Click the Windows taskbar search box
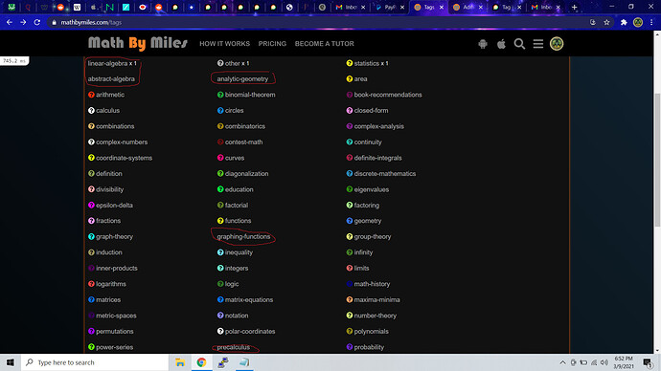 pos(95,362)
